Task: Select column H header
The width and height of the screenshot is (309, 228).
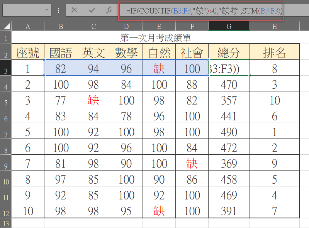Action: [274, 26]
